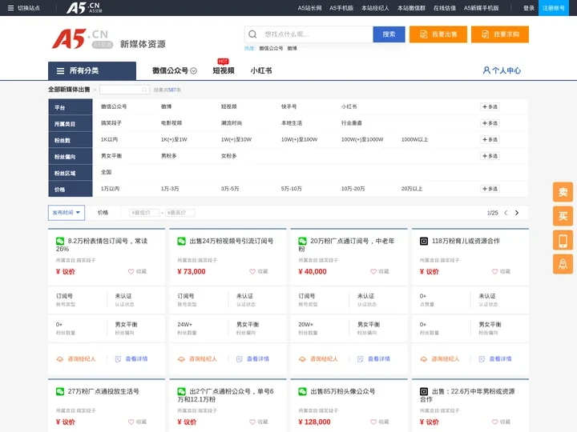Click the 我要出售 orange button

coord(438,34)
